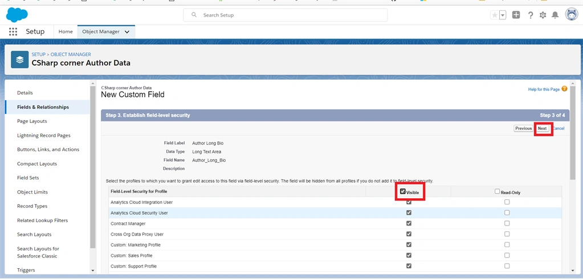Viewport: 583px width, 279px height.
Task: Open the user profile avatar
Action: (572, 15)
